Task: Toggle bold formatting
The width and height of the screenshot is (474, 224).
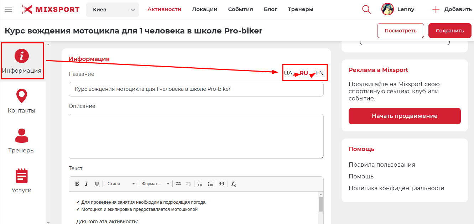Action: click(77, 184)
